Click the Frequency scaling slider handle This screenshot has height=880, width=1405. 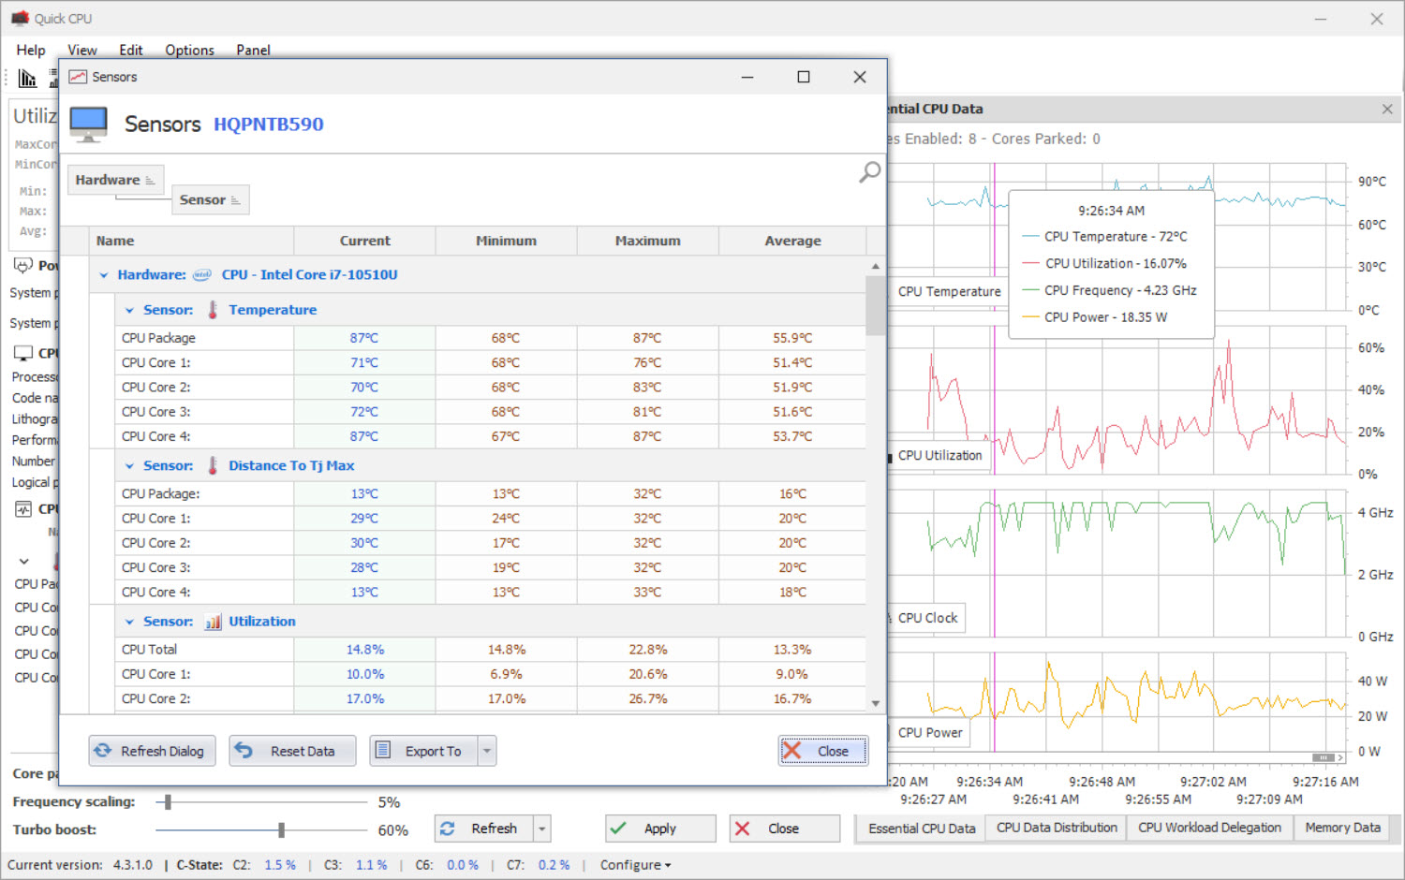168,801
